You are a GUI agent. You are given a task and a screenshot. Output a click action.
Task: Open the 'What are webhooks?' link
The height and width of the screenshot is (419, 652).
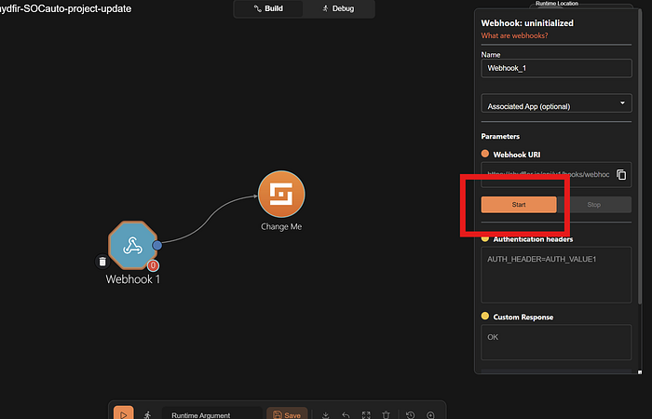[514, 35]
